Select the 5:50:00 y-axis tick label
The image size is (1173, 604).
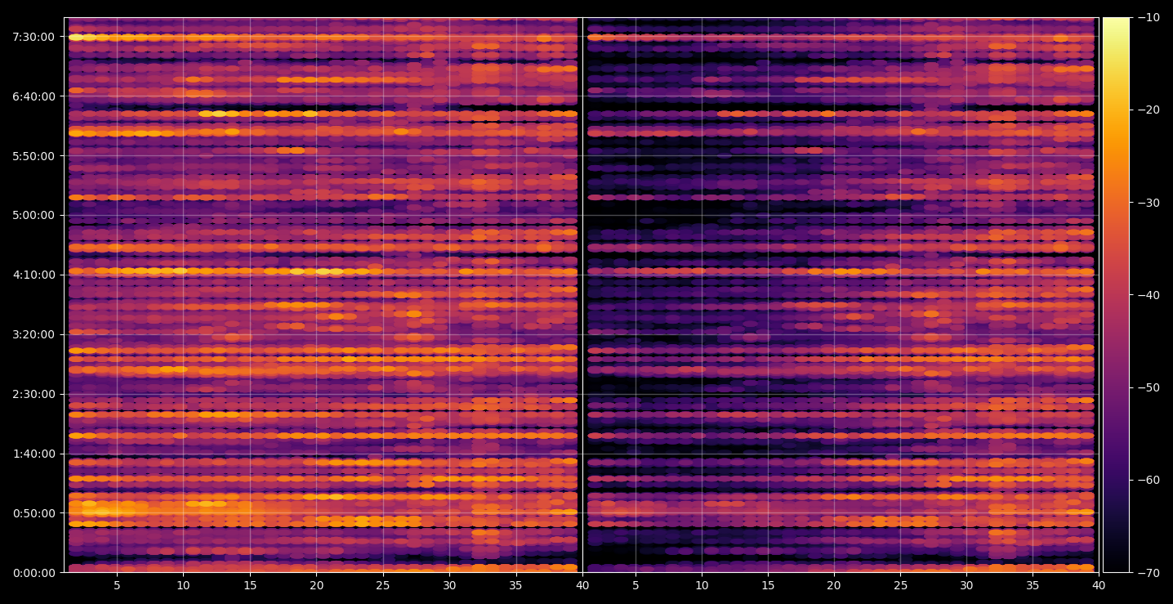[x=33, y=155]
